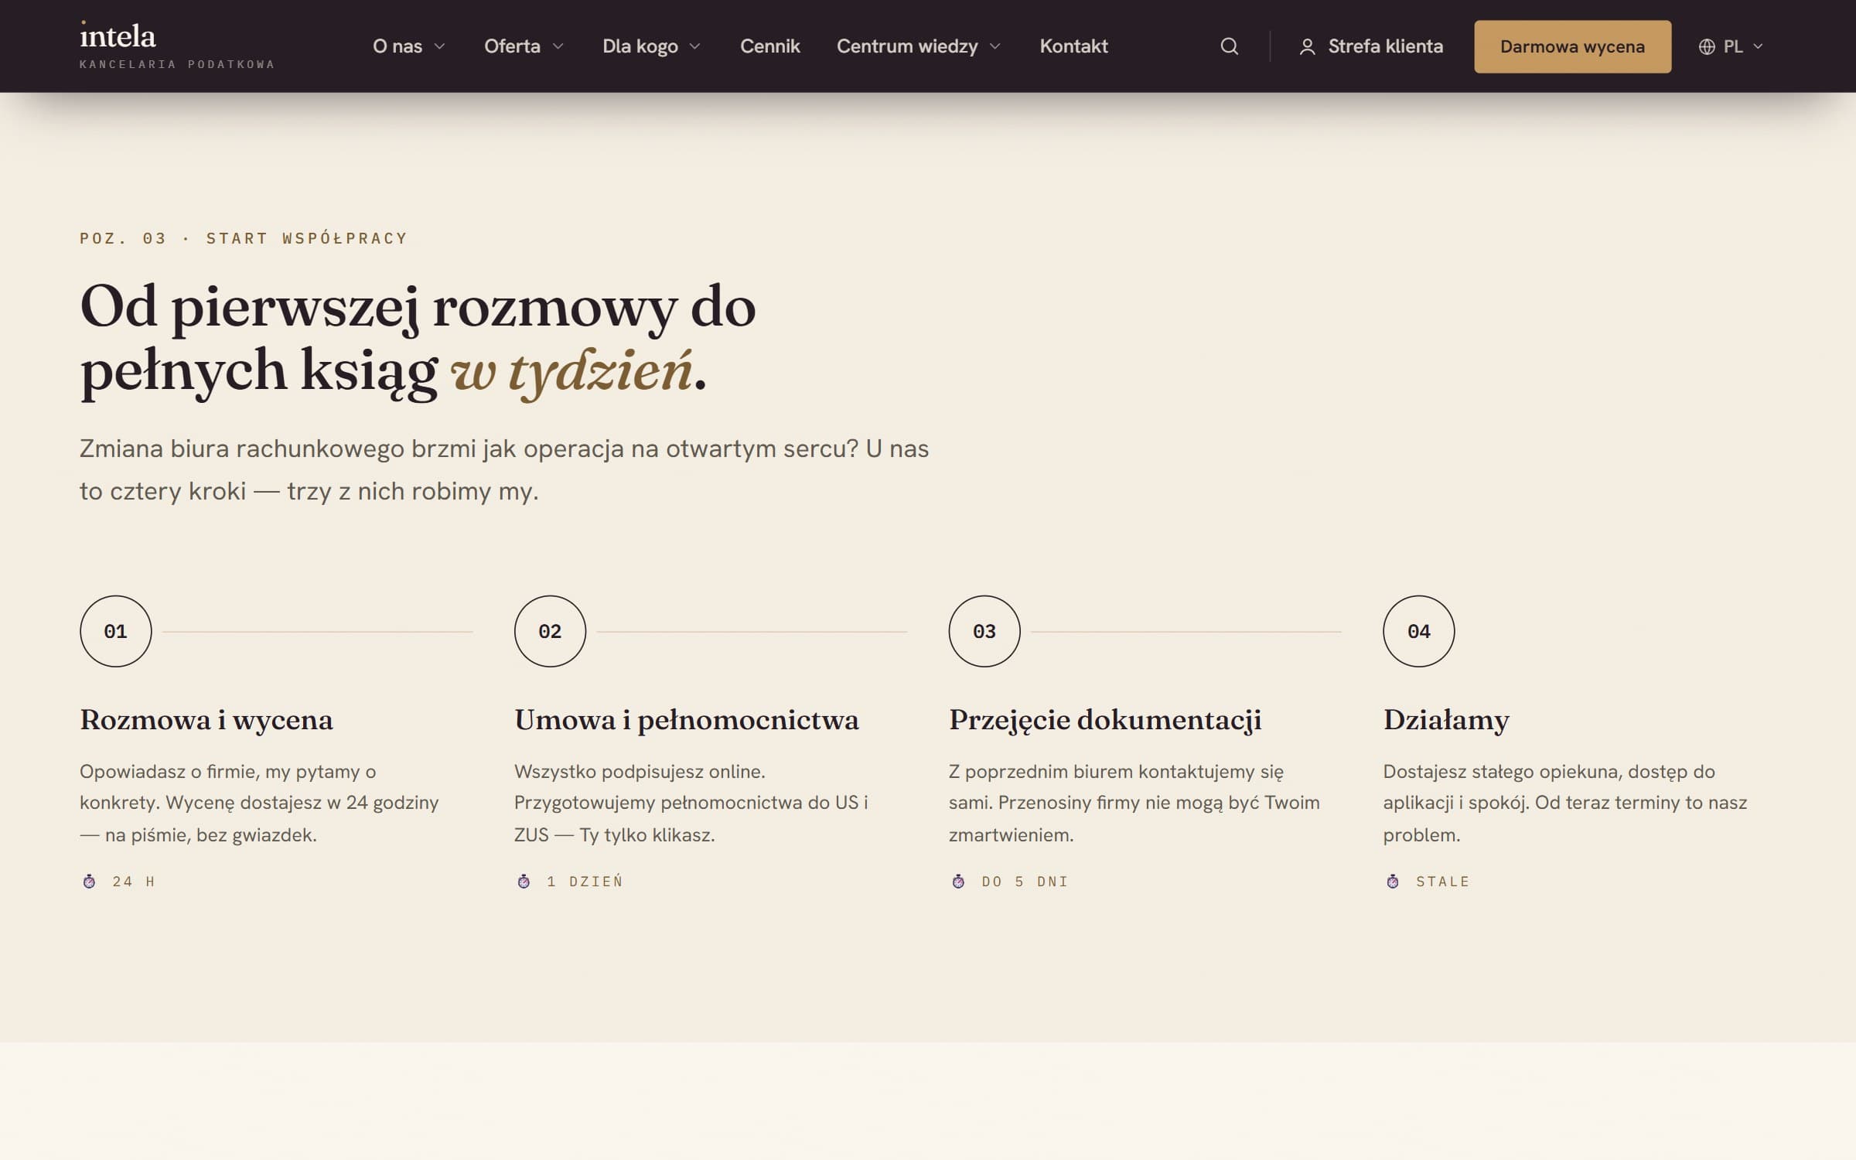
Task: Open the search icon in the header
Action: point(1229,46)
